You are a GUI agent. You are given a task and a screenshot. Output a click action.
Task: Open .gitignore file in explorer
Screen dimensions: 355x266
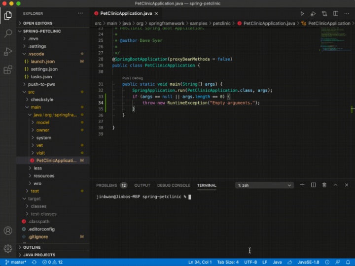[x=38, y=237]
